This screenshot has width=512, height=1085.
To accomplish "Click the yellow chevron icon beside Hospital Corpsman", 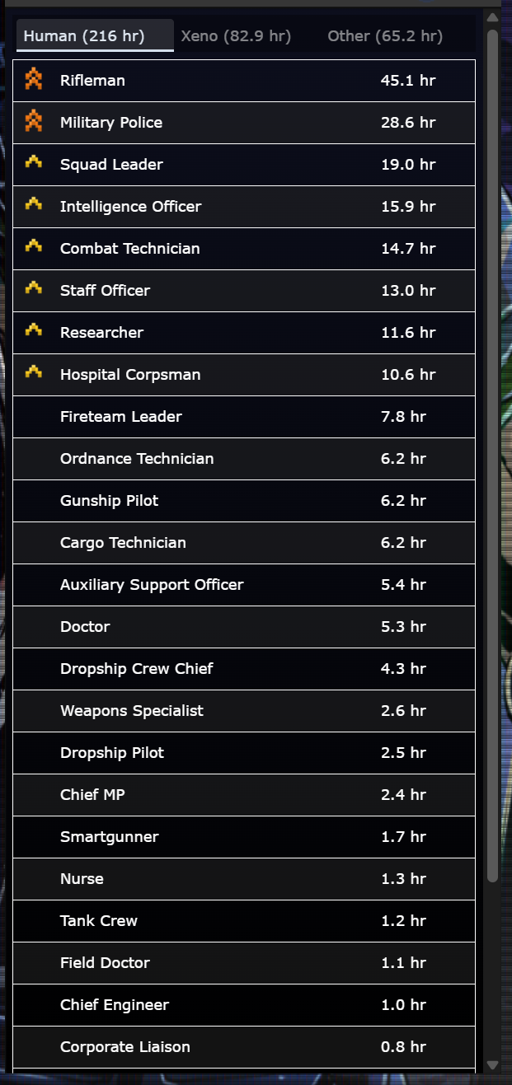I will [x=33, y=373].
